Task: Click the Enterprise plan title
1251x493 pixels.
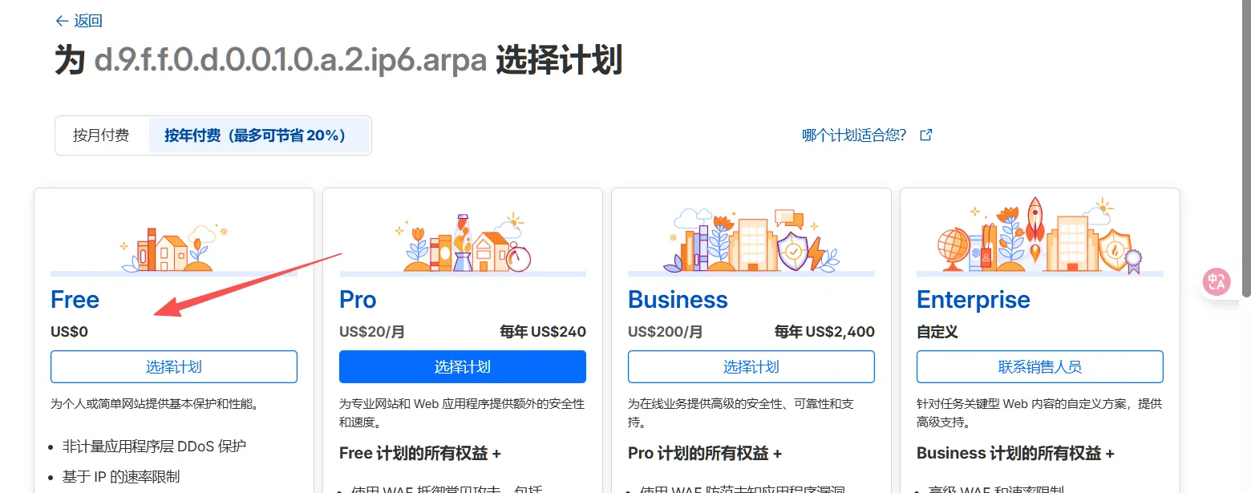Action: click(x=974, y=300)
